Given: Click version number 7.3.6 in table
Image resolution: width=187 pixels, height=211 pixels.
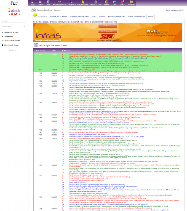Looking at the screenshot, I should click(40, 175).
